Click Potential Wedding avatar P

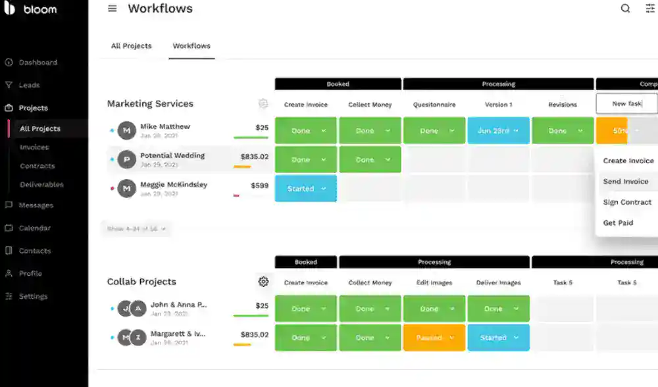(127, 159)
